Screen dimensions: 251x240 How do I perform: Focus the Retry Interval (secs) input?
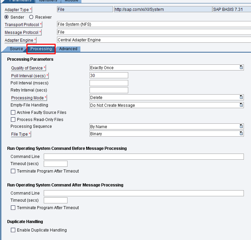tap(109, 90)
